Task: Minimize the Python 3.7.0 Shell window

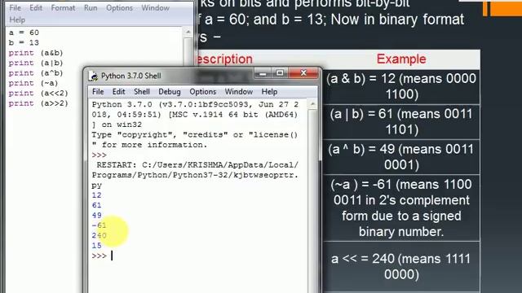Action: tap(263, 73)
